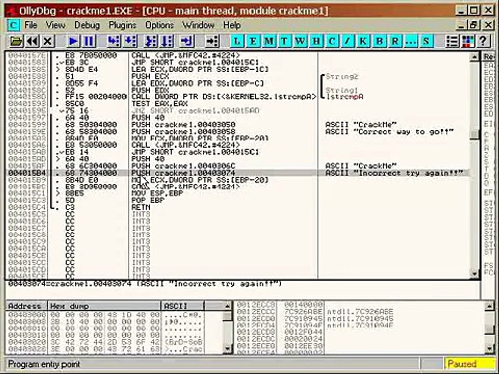Open Run trace with ... button
This screenshot has height=374, width=499.
tap(411, 41)
